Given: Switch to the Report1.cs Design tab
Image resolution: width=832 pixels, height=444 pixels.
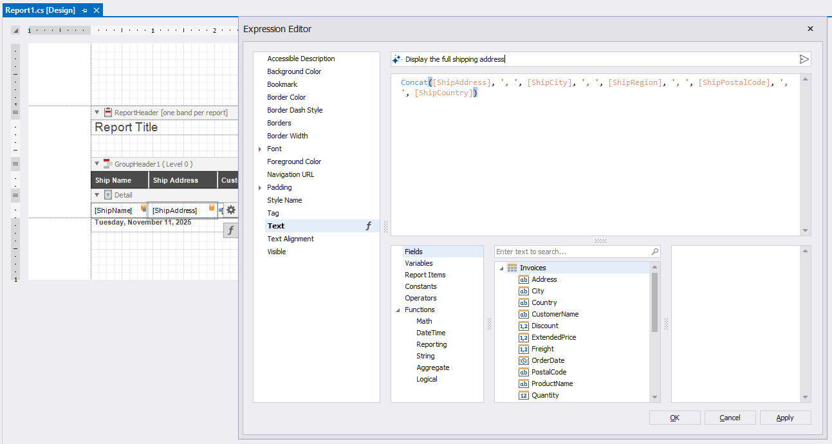Looking at the screenshot, I should [39, 10].
